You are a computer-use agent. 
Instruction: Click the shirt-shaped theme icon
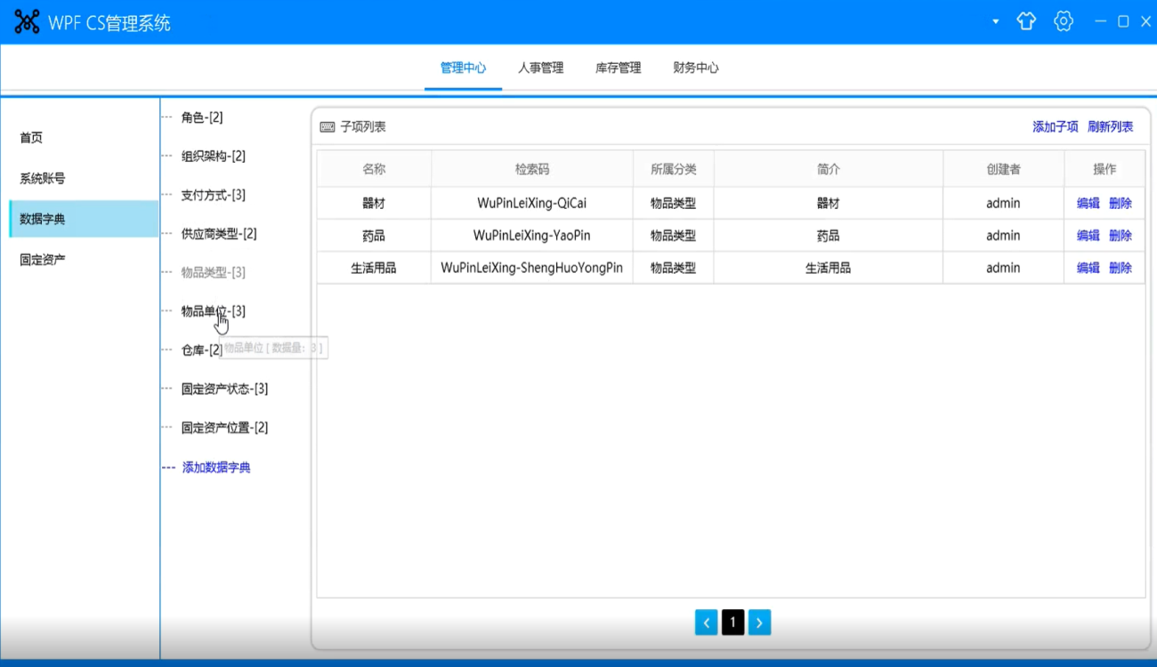point(1026,21)
